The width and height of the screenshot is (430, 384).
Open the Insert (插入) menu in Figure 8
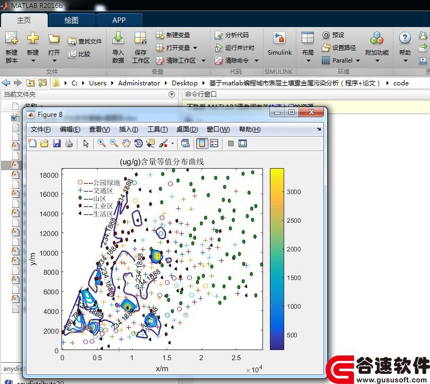128,129
